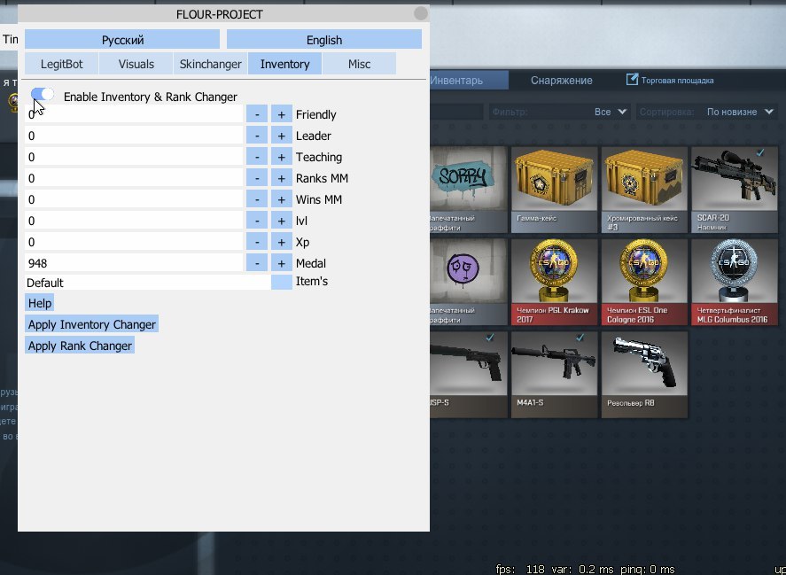Select the PGL Krakow 2017 trophy

pos(554,282)
